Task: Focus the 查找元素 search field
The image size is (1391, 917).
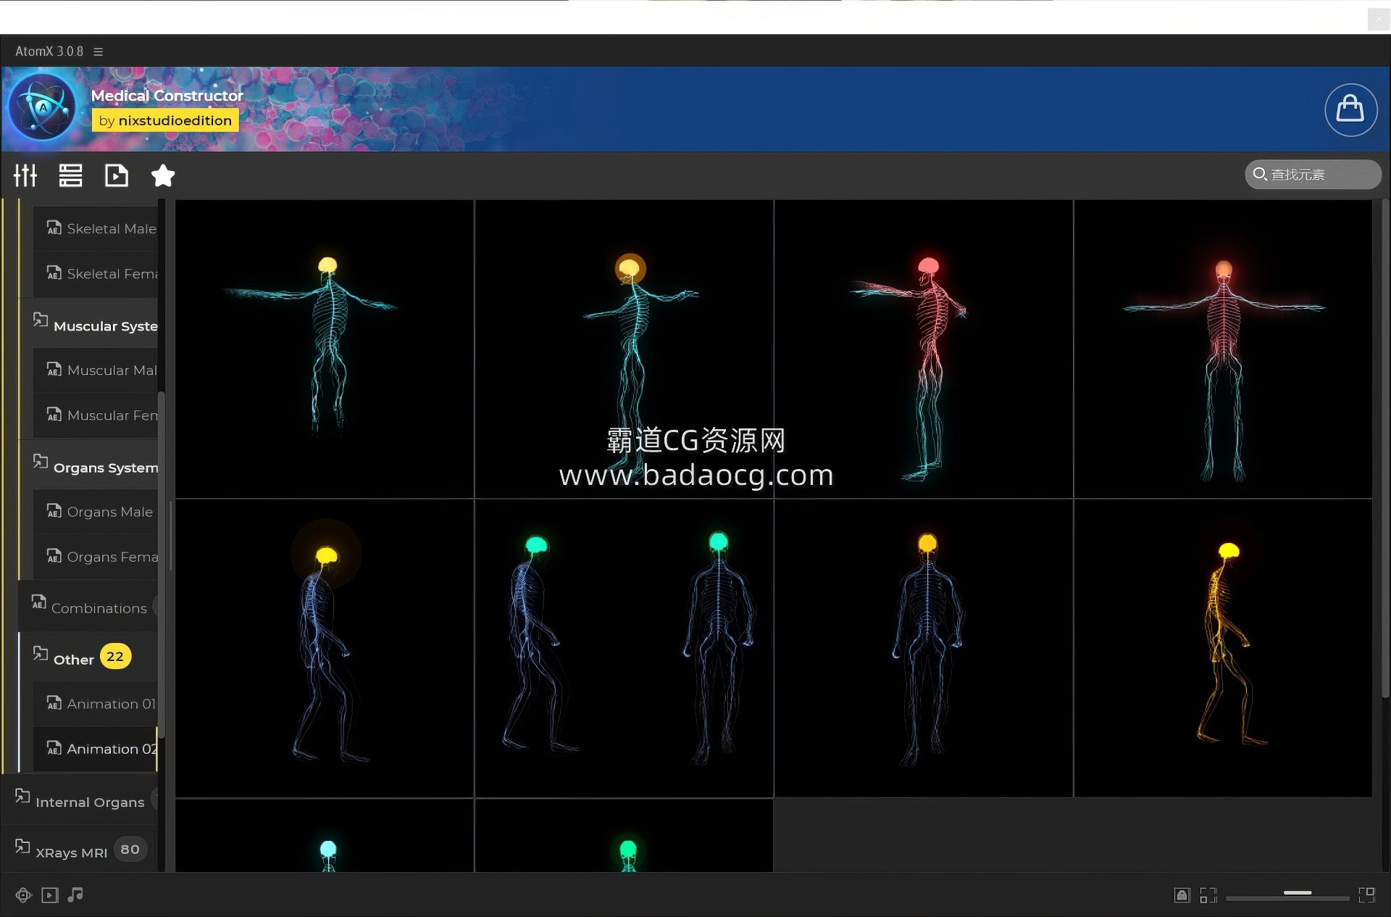Action: click(1313, 175)
